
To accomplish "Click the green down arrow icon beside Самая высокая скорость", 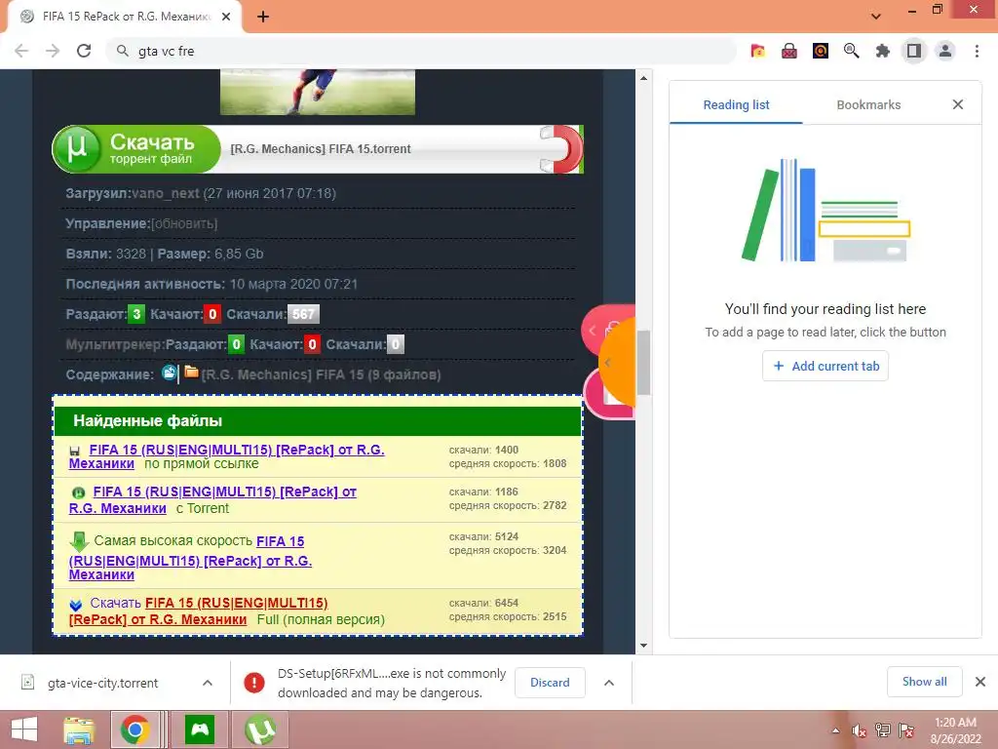I will [79, 541].
